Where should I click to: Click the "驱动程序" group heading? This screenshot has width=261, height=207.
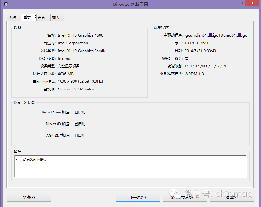(x=161, y=28)
